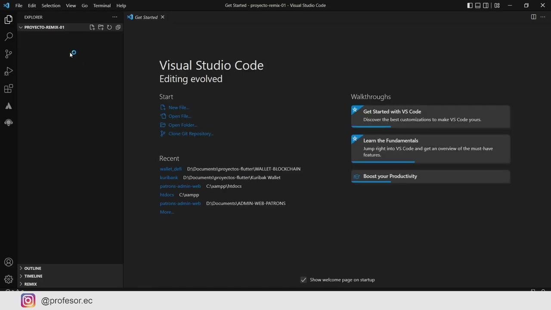Click the New File... link
The image size is (551, 310).
pos(179,108)
